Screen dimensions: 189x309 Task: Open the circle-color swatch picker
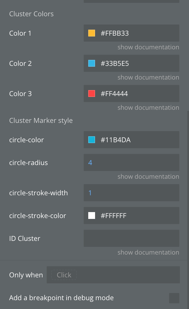[92, 140]
